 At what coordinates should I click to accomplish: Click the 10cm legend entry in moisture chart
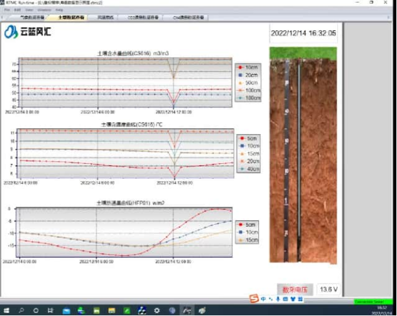[251, 67]
